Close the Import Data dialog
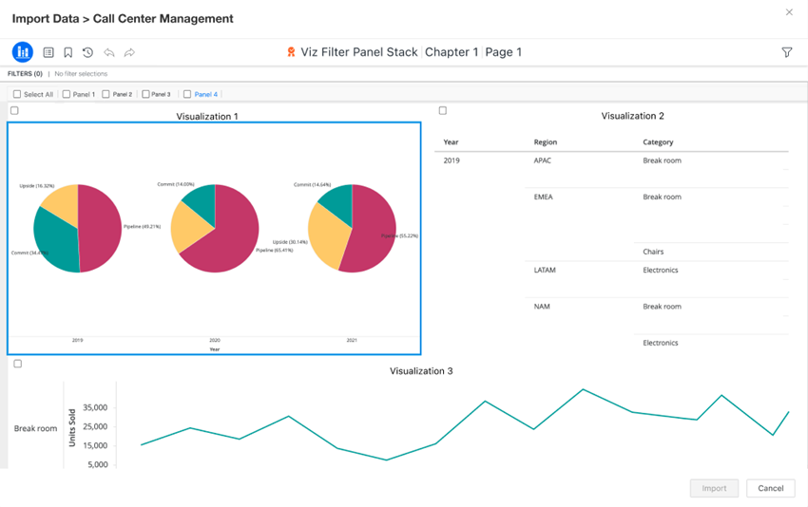Viewport: 808px width, 507px height. tap(788, 12)
